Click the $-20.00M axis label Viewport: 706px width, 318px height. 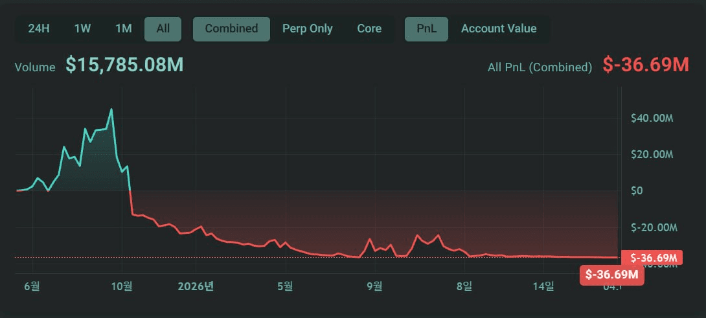click(654, 227)
